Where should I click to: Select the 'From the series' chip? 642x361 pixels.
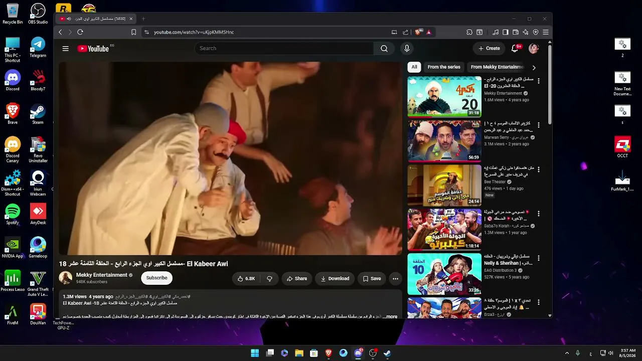(444, 67)
